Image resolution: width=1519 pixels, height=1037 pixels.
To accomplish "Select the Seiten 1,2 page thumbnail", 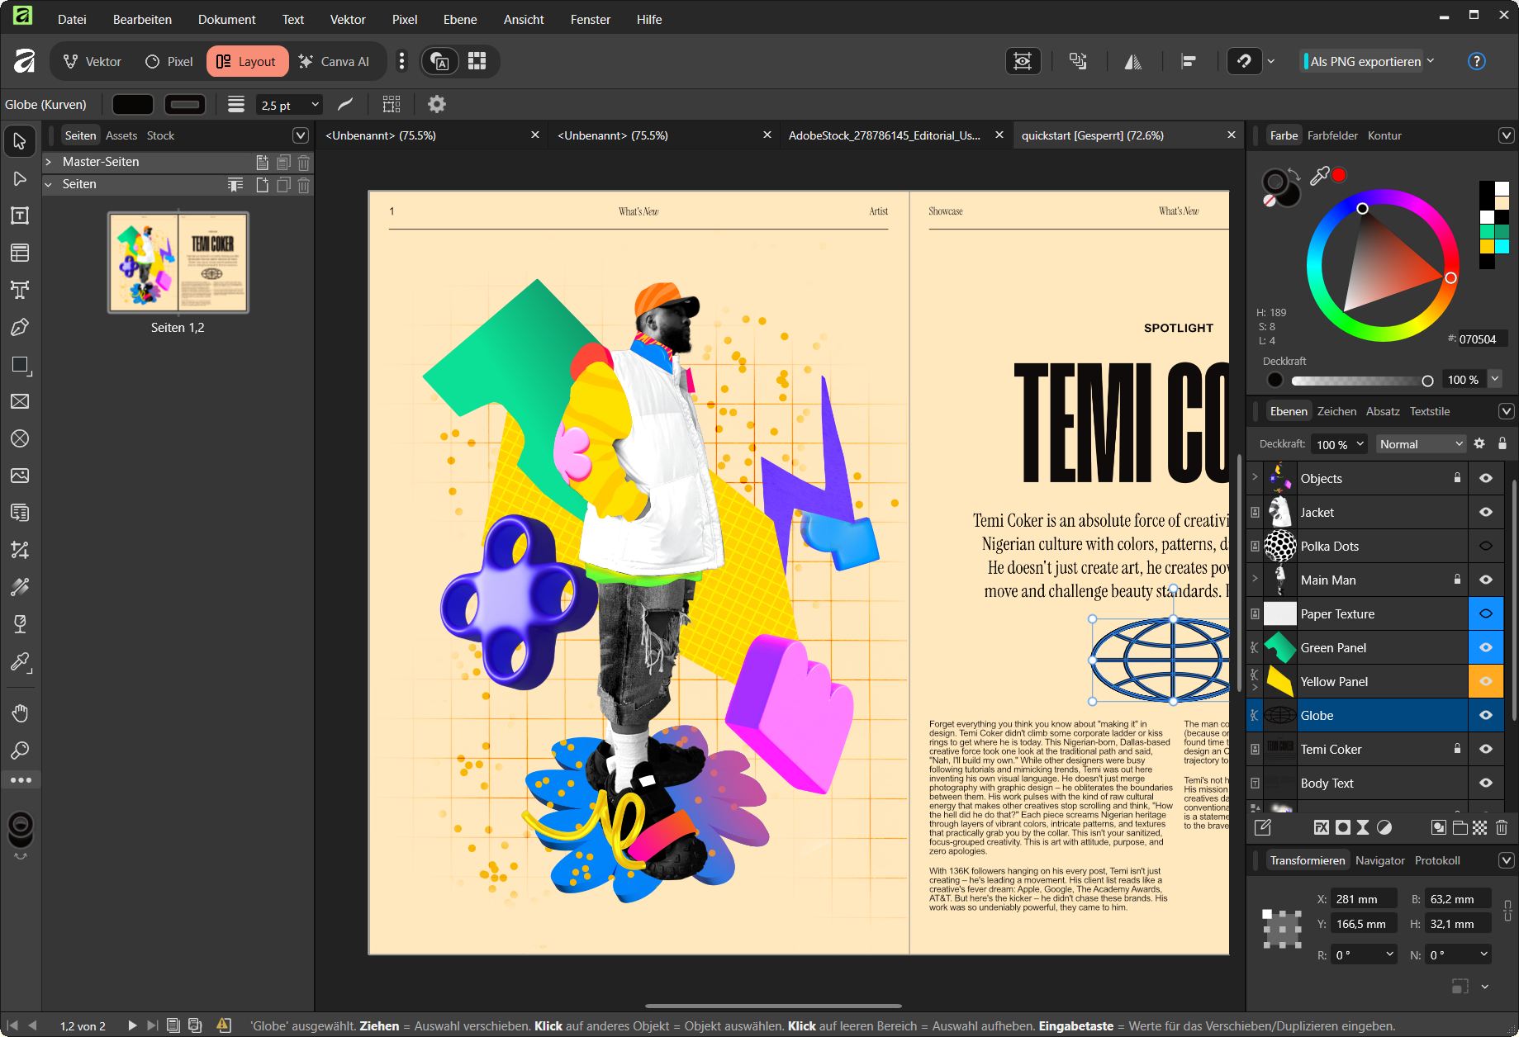I will [x=178, y=263].
